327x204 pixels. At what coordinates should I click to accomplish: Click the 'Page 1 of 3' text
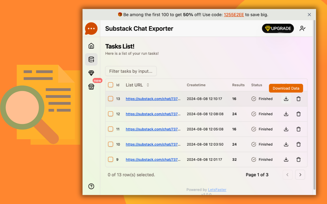pos(257,175)
